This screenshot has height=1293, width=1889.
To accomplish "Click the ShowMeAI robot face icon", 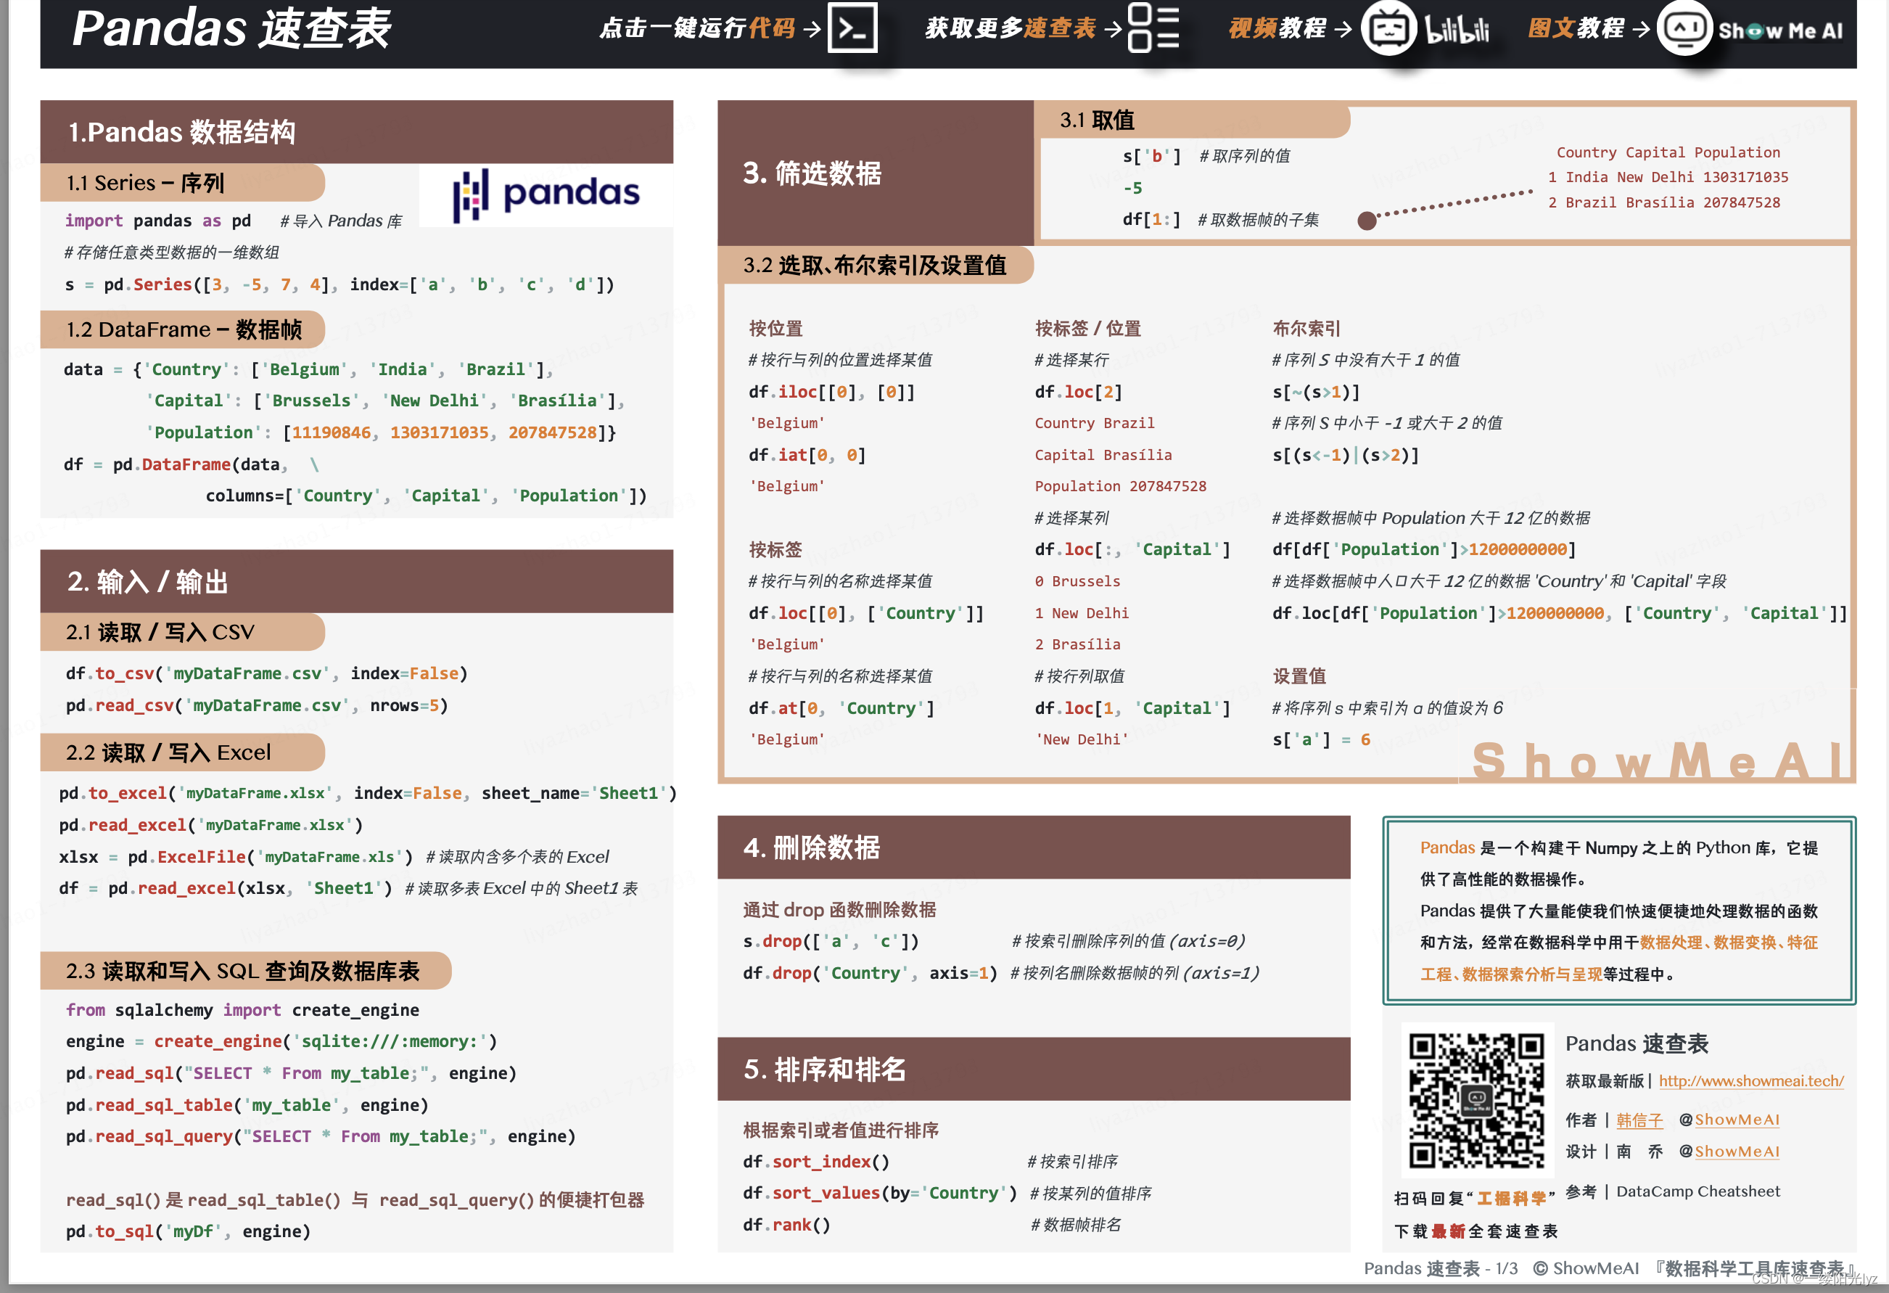I will click(x=1684, y=28).
